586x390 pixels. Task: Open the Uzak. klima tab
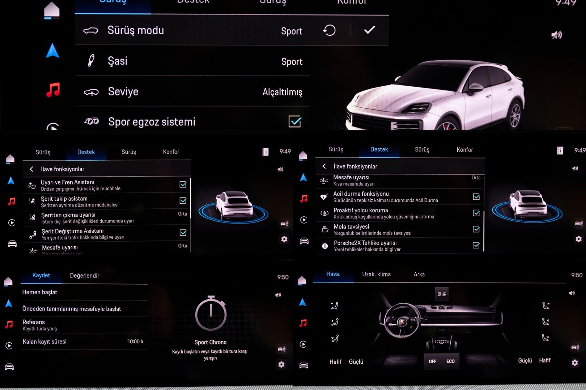pyautogui.click(x=376, y=274)
